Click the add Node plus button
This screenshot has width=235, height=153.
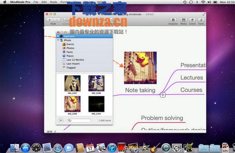point(50,20)
